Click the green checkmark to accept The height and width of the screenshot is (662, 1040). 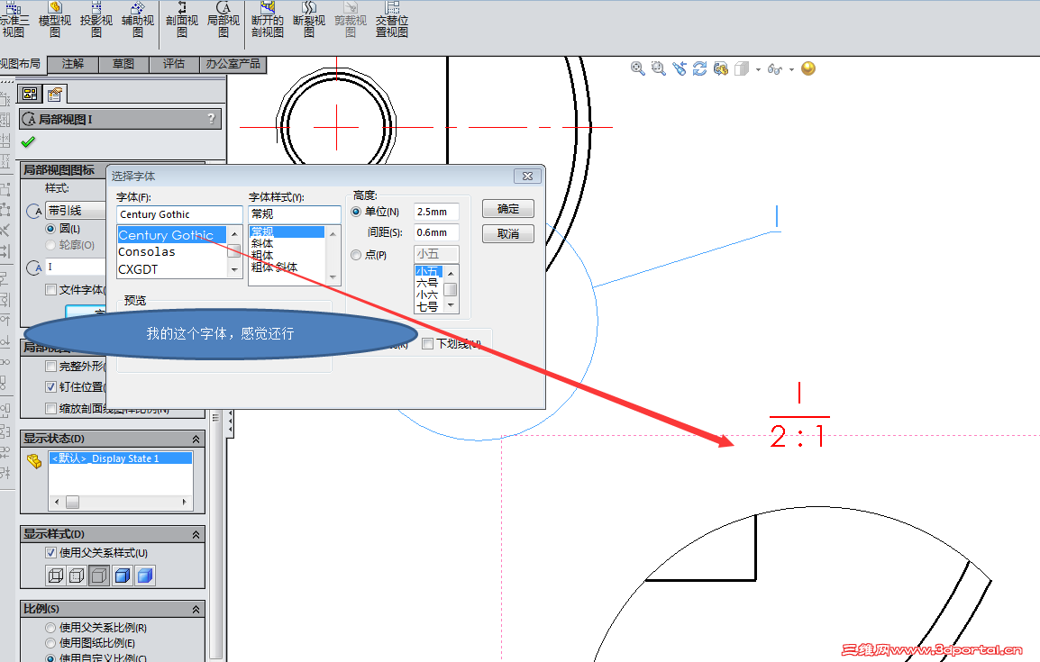coord(28,141)
